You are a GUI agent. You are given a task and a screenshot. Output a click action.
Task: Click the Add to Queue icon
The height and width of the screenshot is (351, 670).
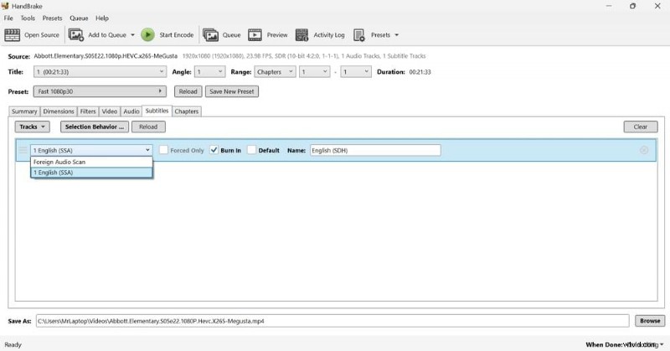coord(76,35)
